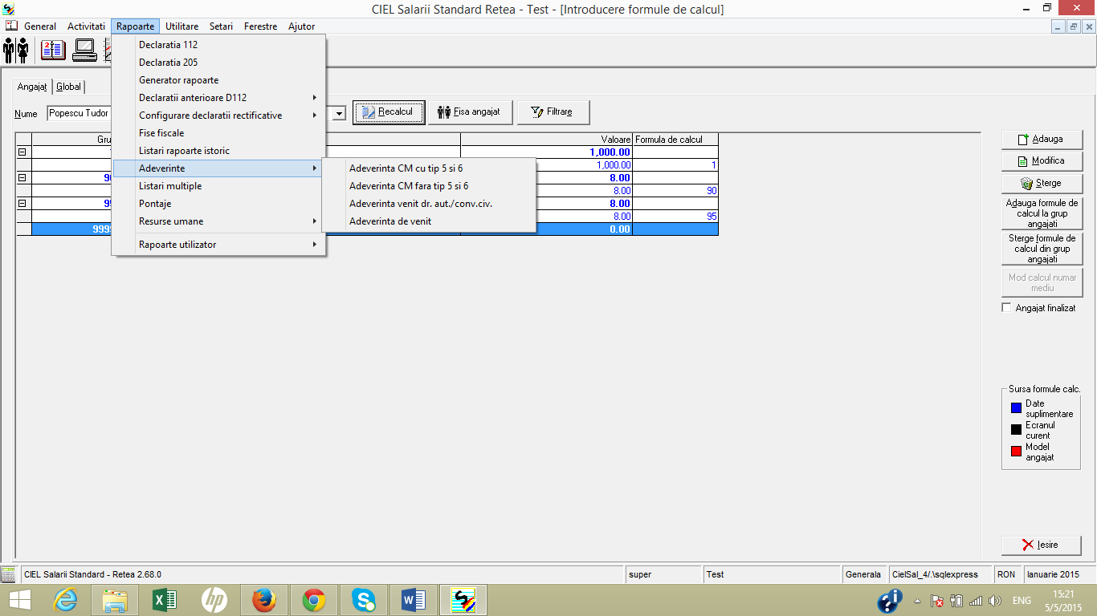Click the Recalcul button

click(x=389, y=112)
